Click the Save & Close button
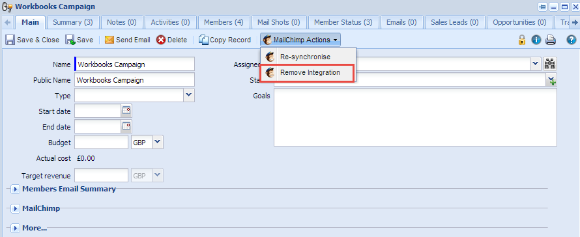Screen dimensions: 580x237 [x=33, y=40]
